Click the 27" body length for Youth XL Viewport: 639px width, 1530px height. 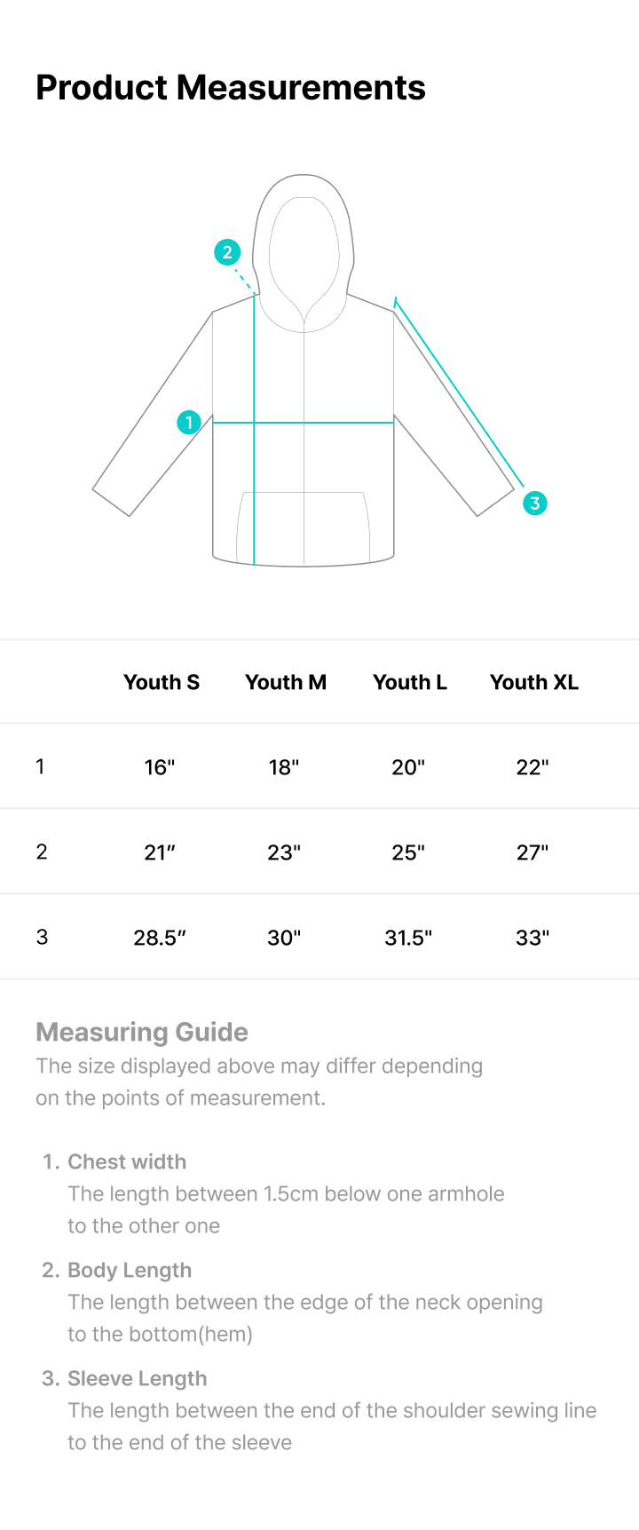pyautogui.click(x=532, y=852)
